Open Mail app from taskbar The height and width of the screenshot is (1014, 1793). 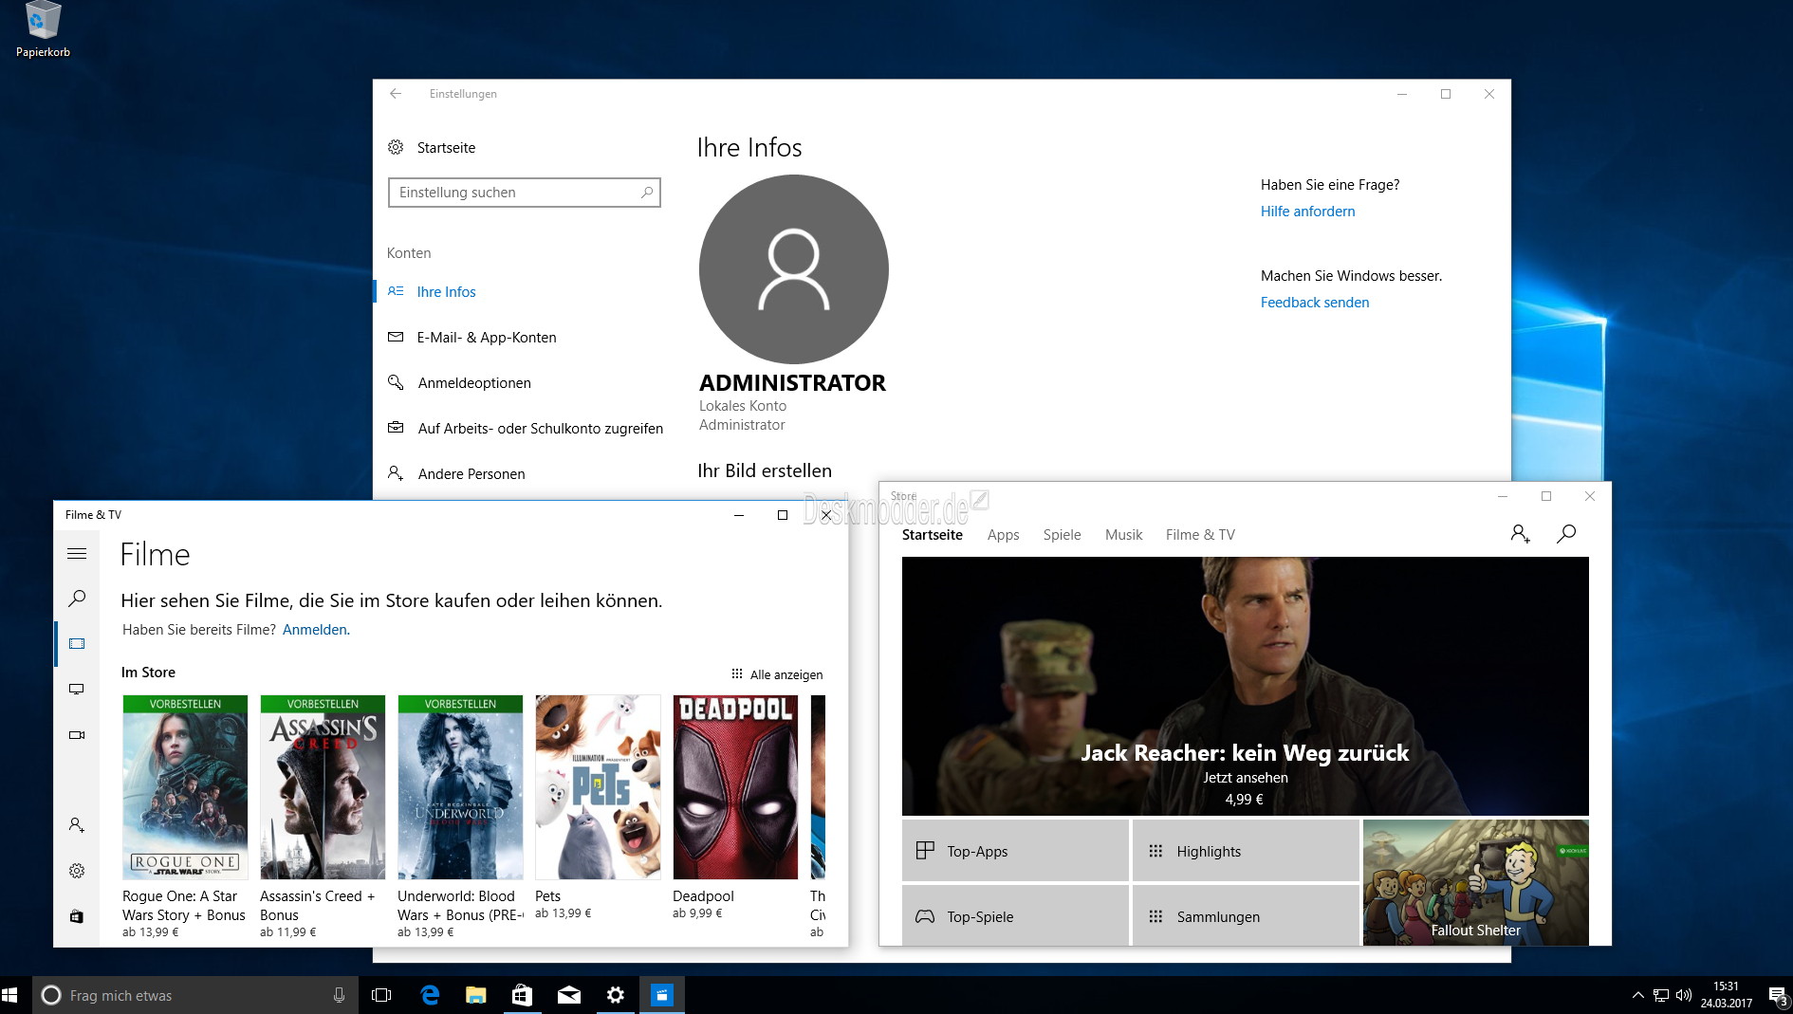point(569,995)
